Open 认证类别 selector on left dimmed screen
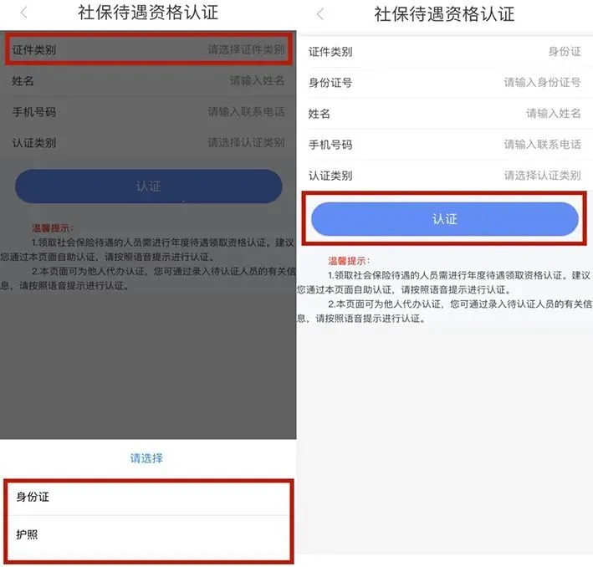Screen dimensions: 593x567 coord(148,143)
